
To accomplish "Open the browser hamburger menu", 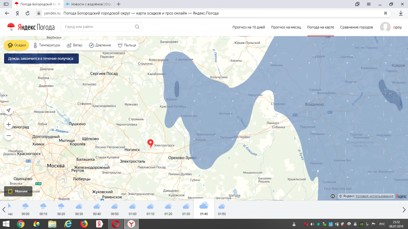I will (368, 4).
